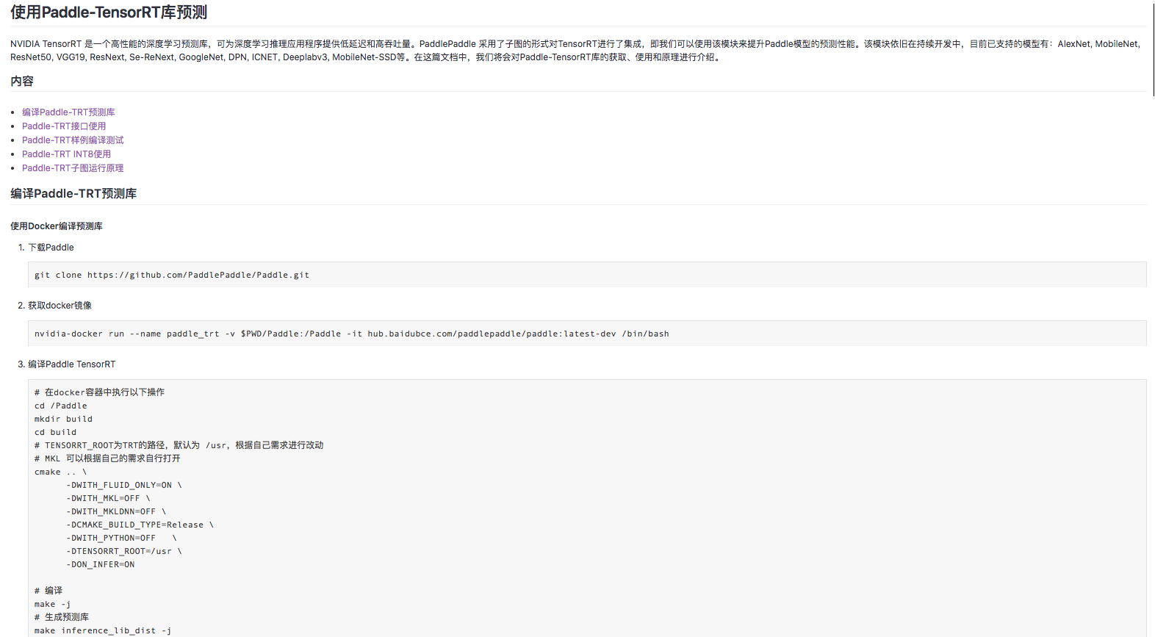Click list item 获取docker镜像
The image size is (1155, 637).
click(60, 306)
